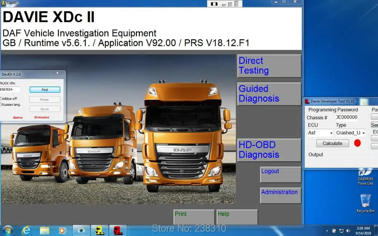The height and width of the screenshot is (236, 378).
Task: Toggle the Russian lang. checkbox
Action: tap(0, 105)
